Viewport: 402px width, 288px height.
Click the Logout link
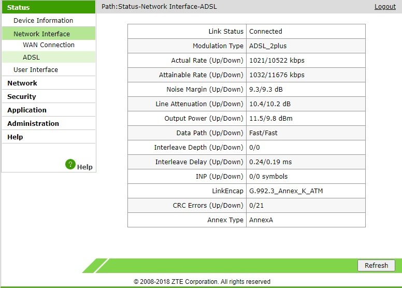(385, 7)
